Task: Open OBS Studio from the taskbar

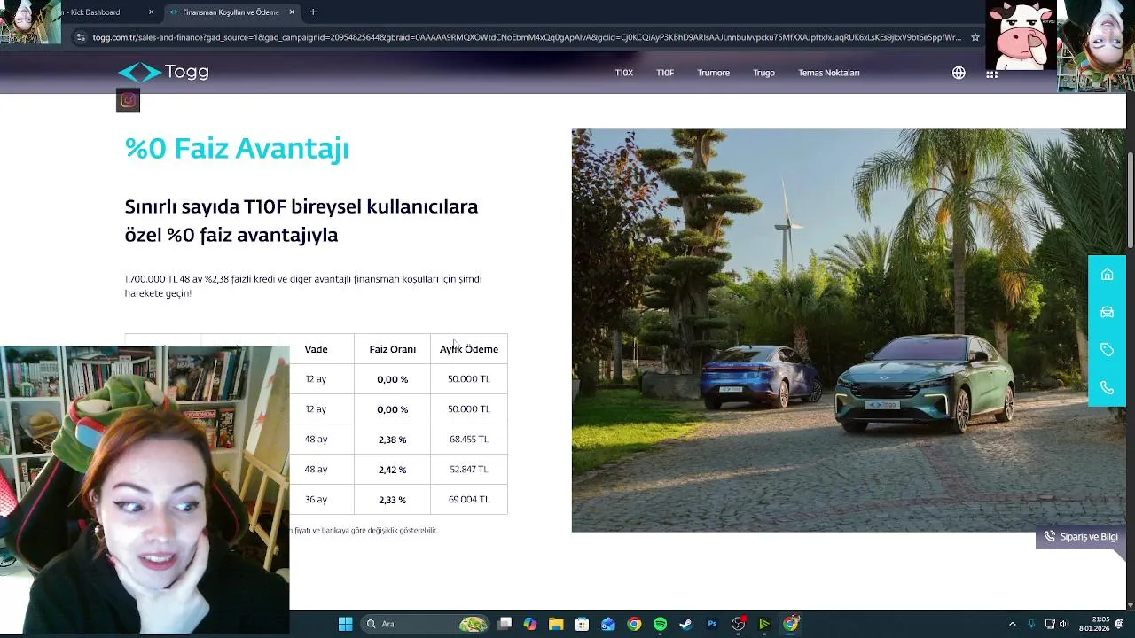Action: click(738, 624)
